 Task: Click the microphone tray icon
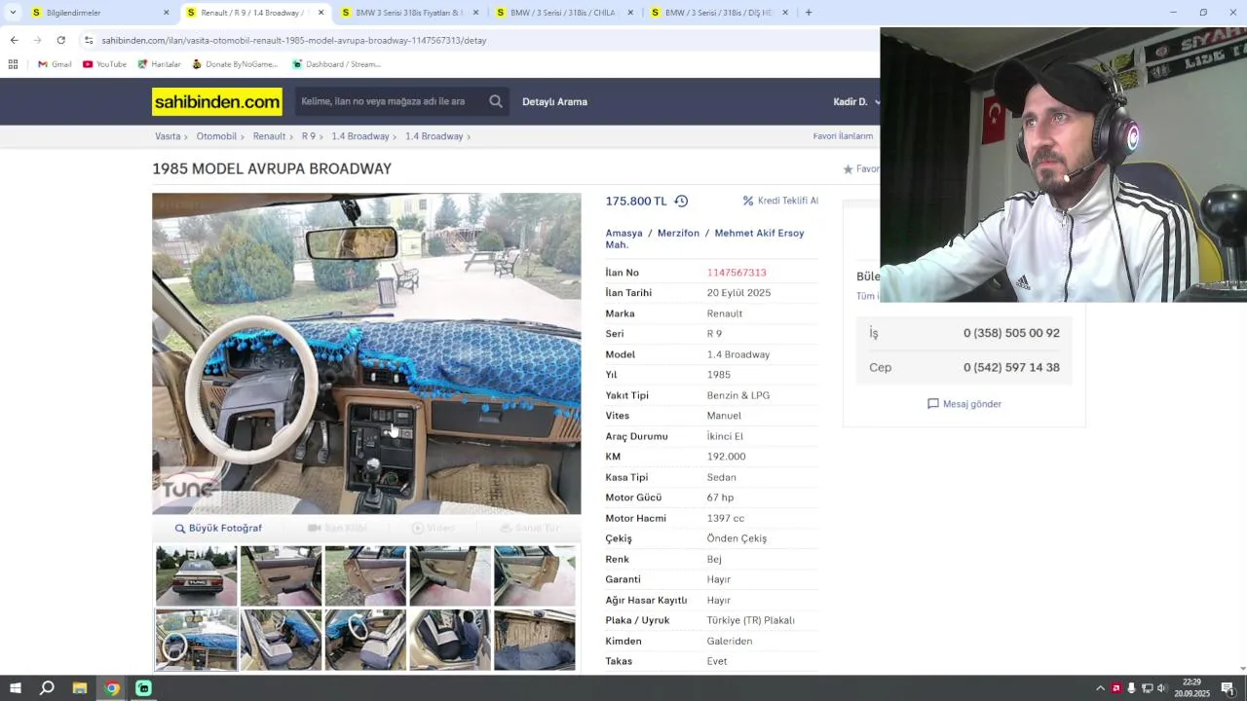click(1131, 688)
